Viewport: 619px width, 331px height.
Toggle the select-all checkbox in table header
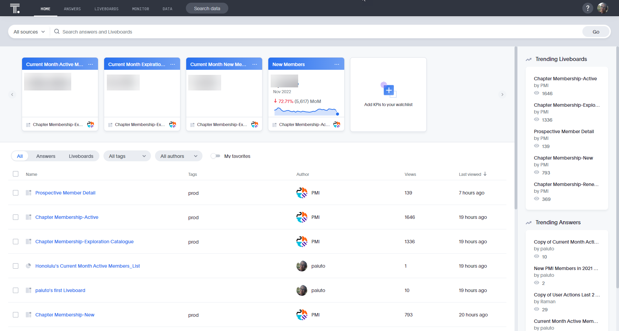(x=16, y=174)
